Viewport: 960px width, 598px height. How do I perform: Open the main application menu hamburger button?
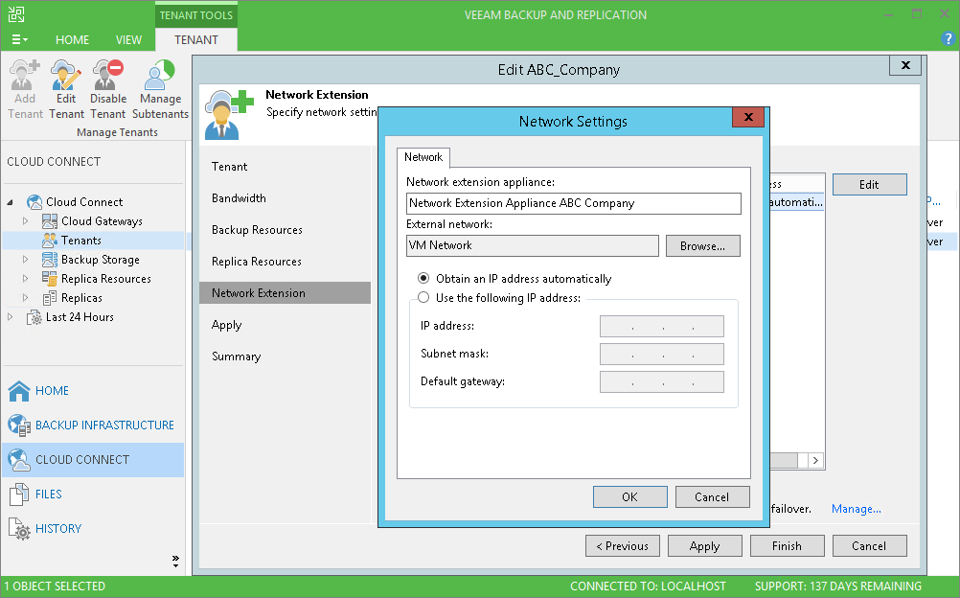pos(19,40)
